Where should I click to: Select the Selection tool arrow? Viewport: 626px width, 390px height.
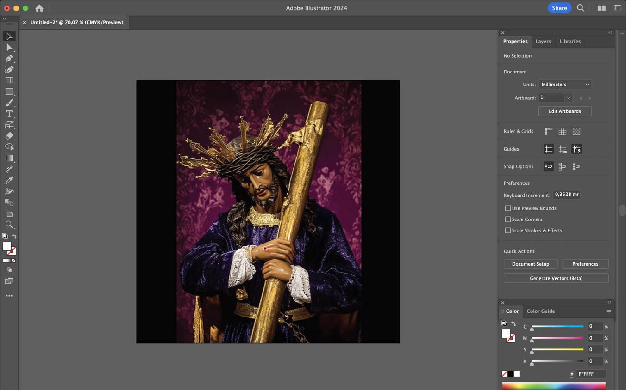tap(9, 36)
